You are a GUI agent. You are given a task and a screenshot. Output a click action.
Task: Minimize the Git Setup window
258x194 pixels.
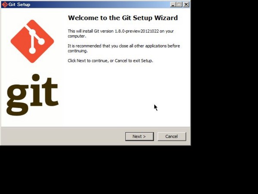click(173, 4)
